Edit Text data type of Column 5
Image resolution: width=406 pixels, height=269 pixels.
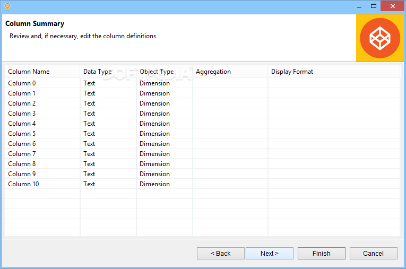[108, 134]
